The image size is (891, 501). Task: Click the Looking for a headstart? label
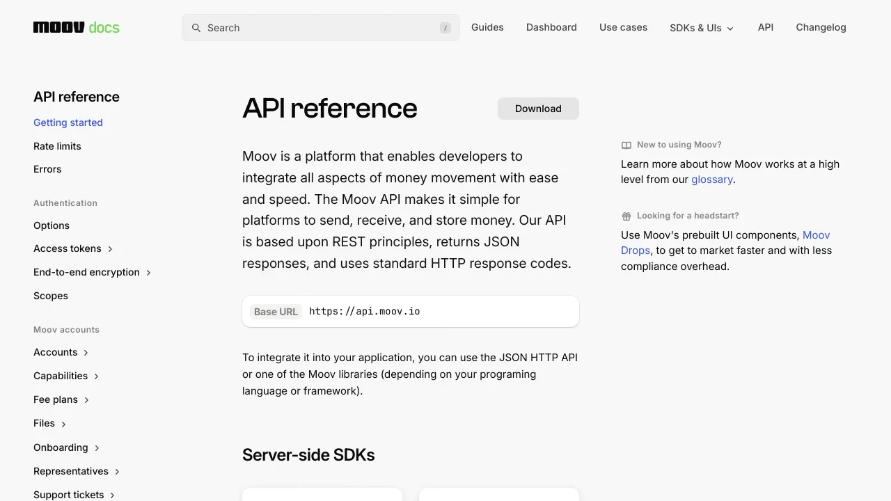point(688,216)
